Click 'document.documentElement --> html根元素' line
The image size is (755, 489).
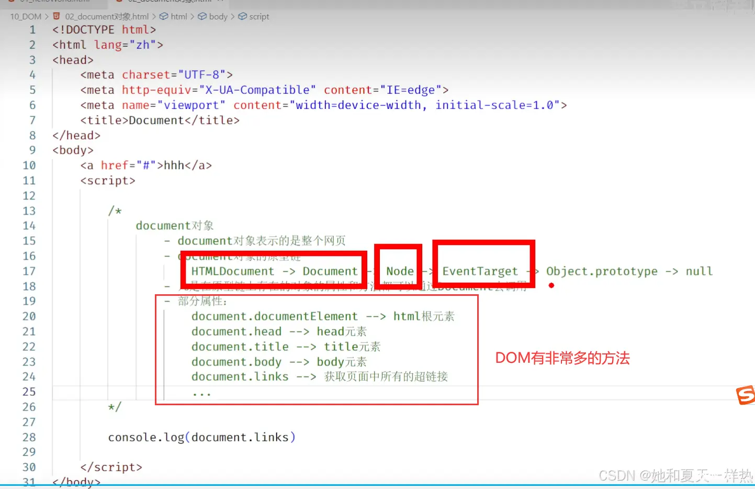pos(323,316)
